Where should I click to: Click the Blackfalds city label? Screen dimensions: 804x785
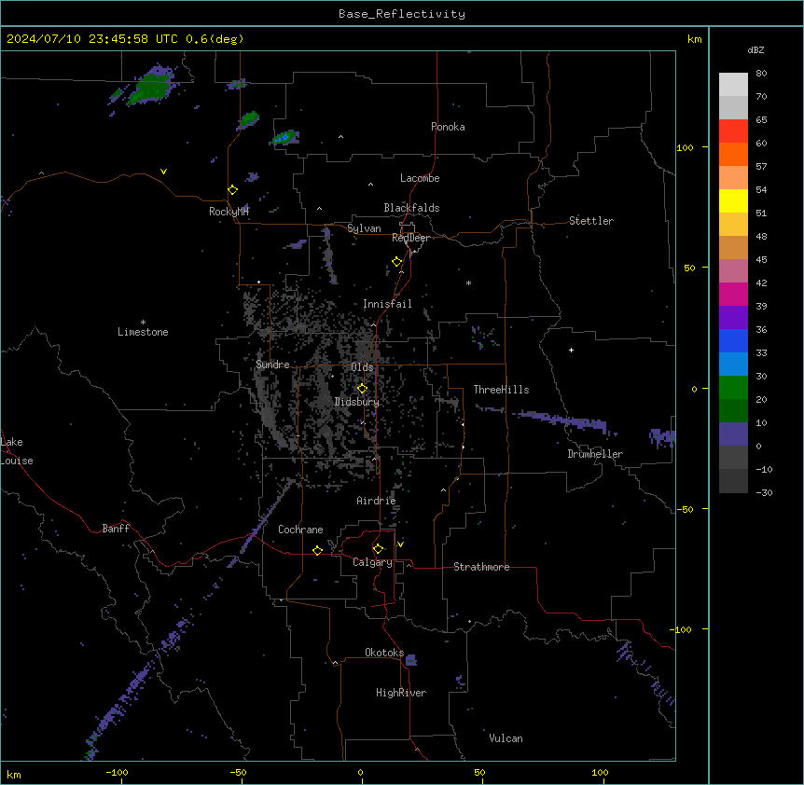[x=411, y=208]
